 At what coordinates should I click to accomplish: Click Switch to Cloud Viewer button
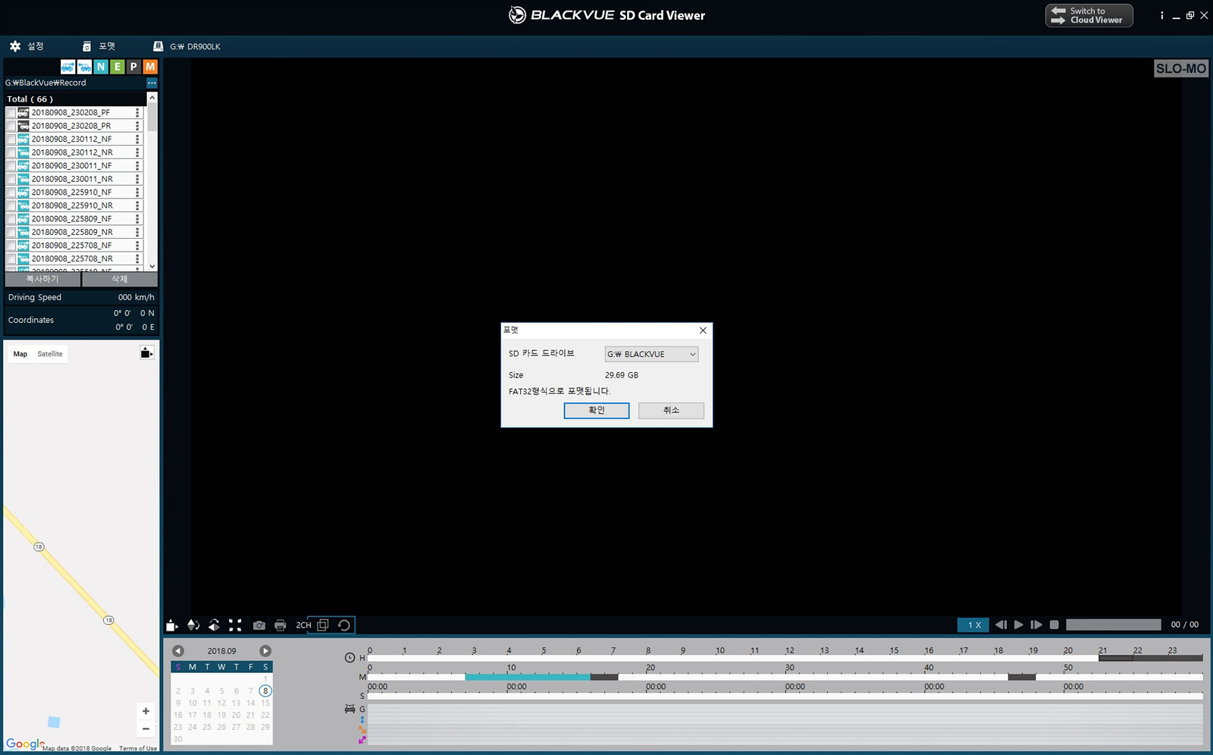[x=1089, y=15]
